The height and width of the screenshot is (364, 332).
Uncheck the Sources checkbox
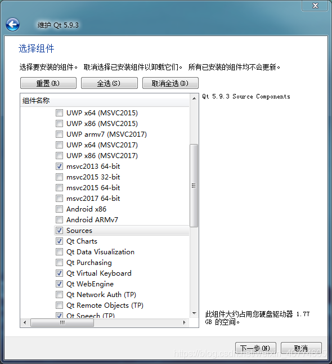[60, 231]
